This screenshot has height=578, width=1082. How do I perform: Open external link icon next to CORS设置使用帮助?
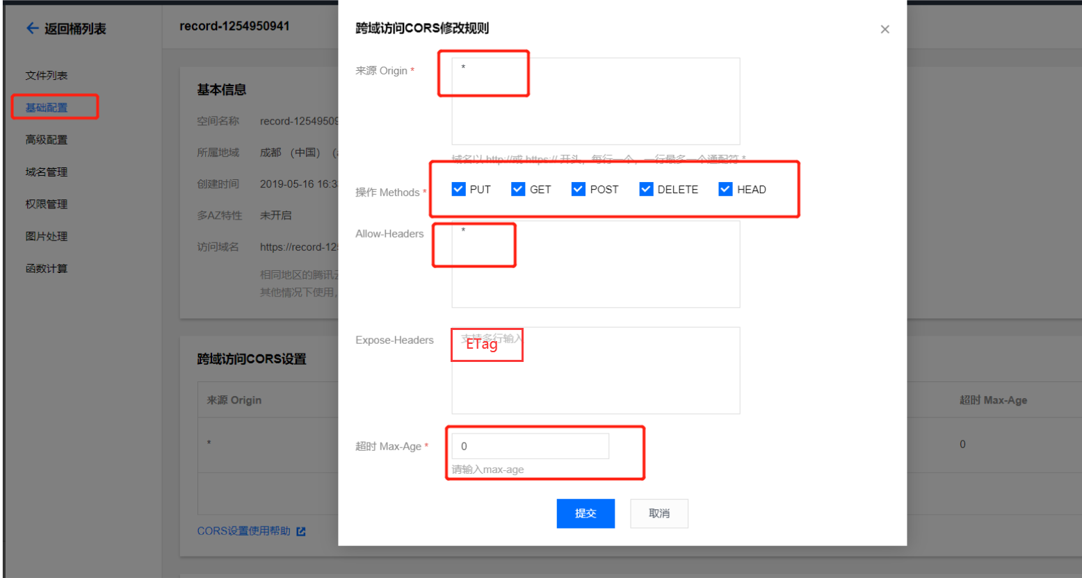tap(301, 531)
